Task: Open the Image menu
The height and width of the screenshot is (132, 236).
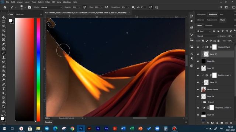Action: pos(20,2)
